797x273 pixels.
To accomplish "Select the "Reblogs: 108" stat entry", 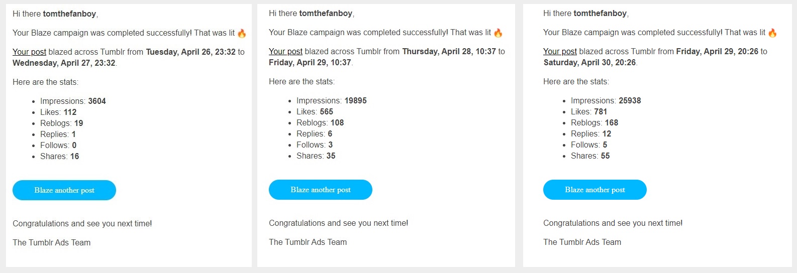I will click(320, 122).
